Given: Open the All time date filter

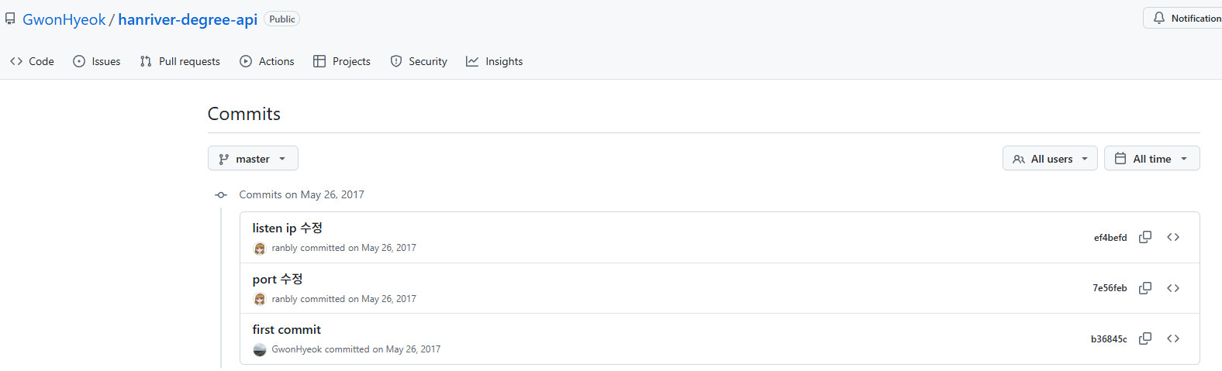Looking at the screenshot, I should coord(1151,159).
